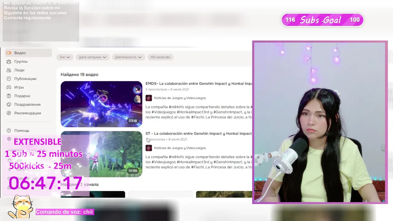Expand the Дата загрузки filter dropdown
Viewport: 393px width, 221px height.
92,57
